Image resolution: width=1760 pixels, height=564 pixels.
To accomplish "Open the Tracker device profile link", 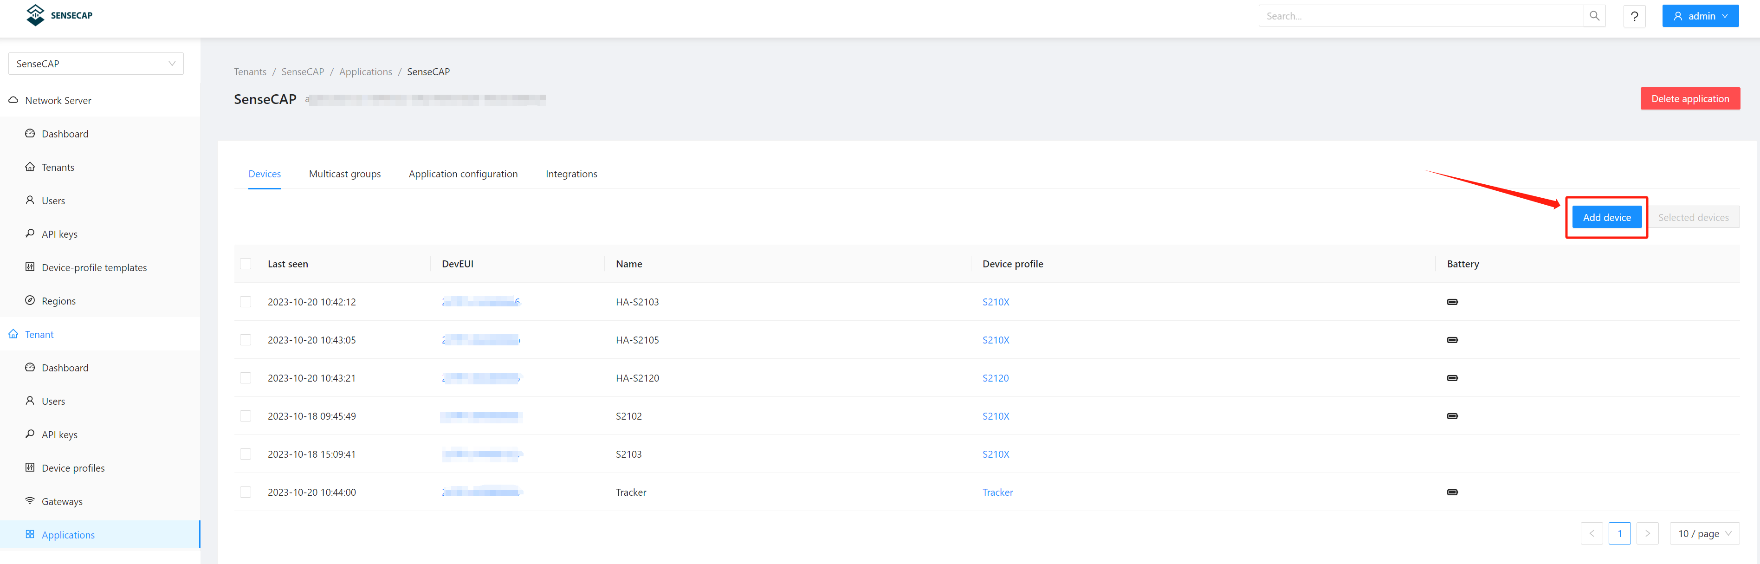I will tap(997, 492).
